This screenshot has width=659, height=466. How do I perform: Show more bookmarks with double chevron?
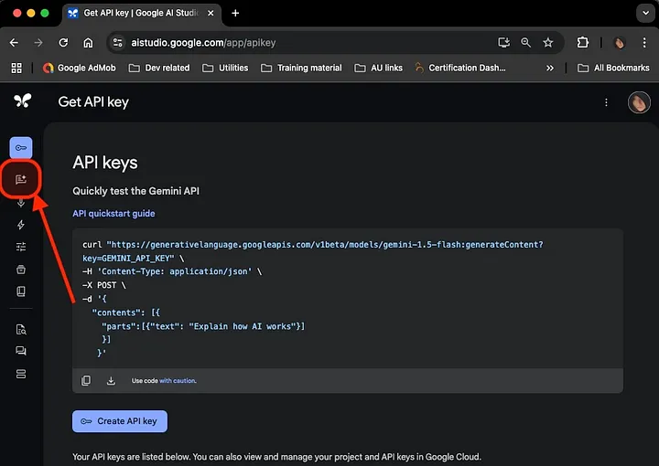click(x=550, y=68)
